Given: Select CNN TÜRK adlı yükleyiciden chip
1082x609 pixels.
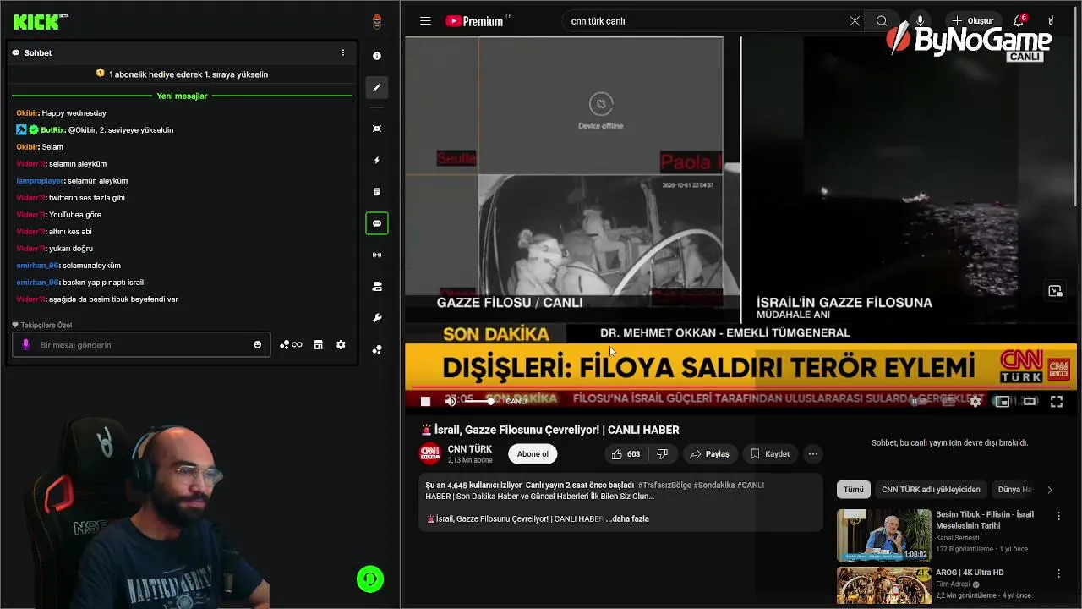Looking at the screenshot, I should [931, 489].
